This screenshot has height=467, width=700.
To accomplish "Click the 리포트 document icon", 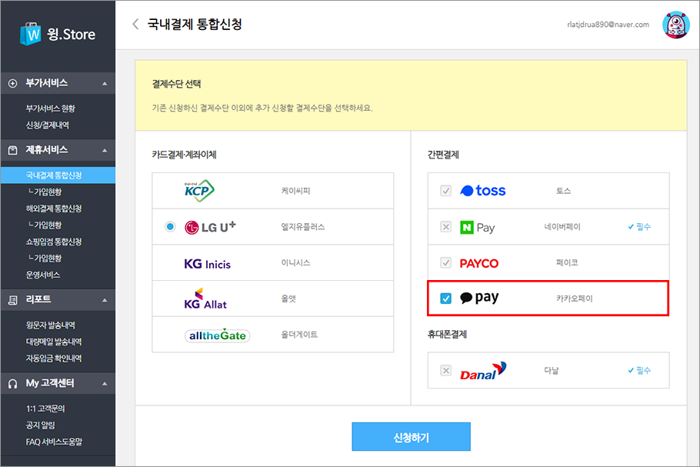I will click(13, 300).
